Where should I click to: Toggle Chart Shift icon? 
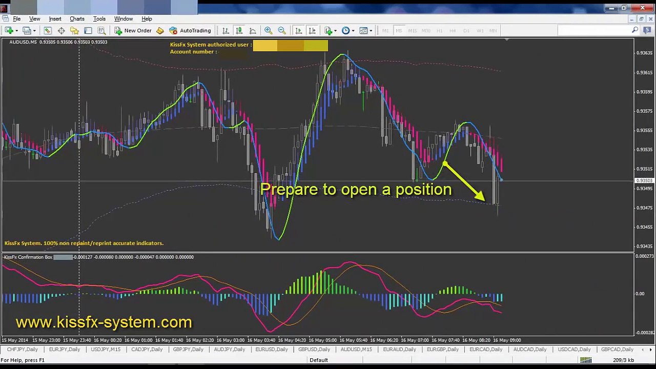[x=312, y=31]
